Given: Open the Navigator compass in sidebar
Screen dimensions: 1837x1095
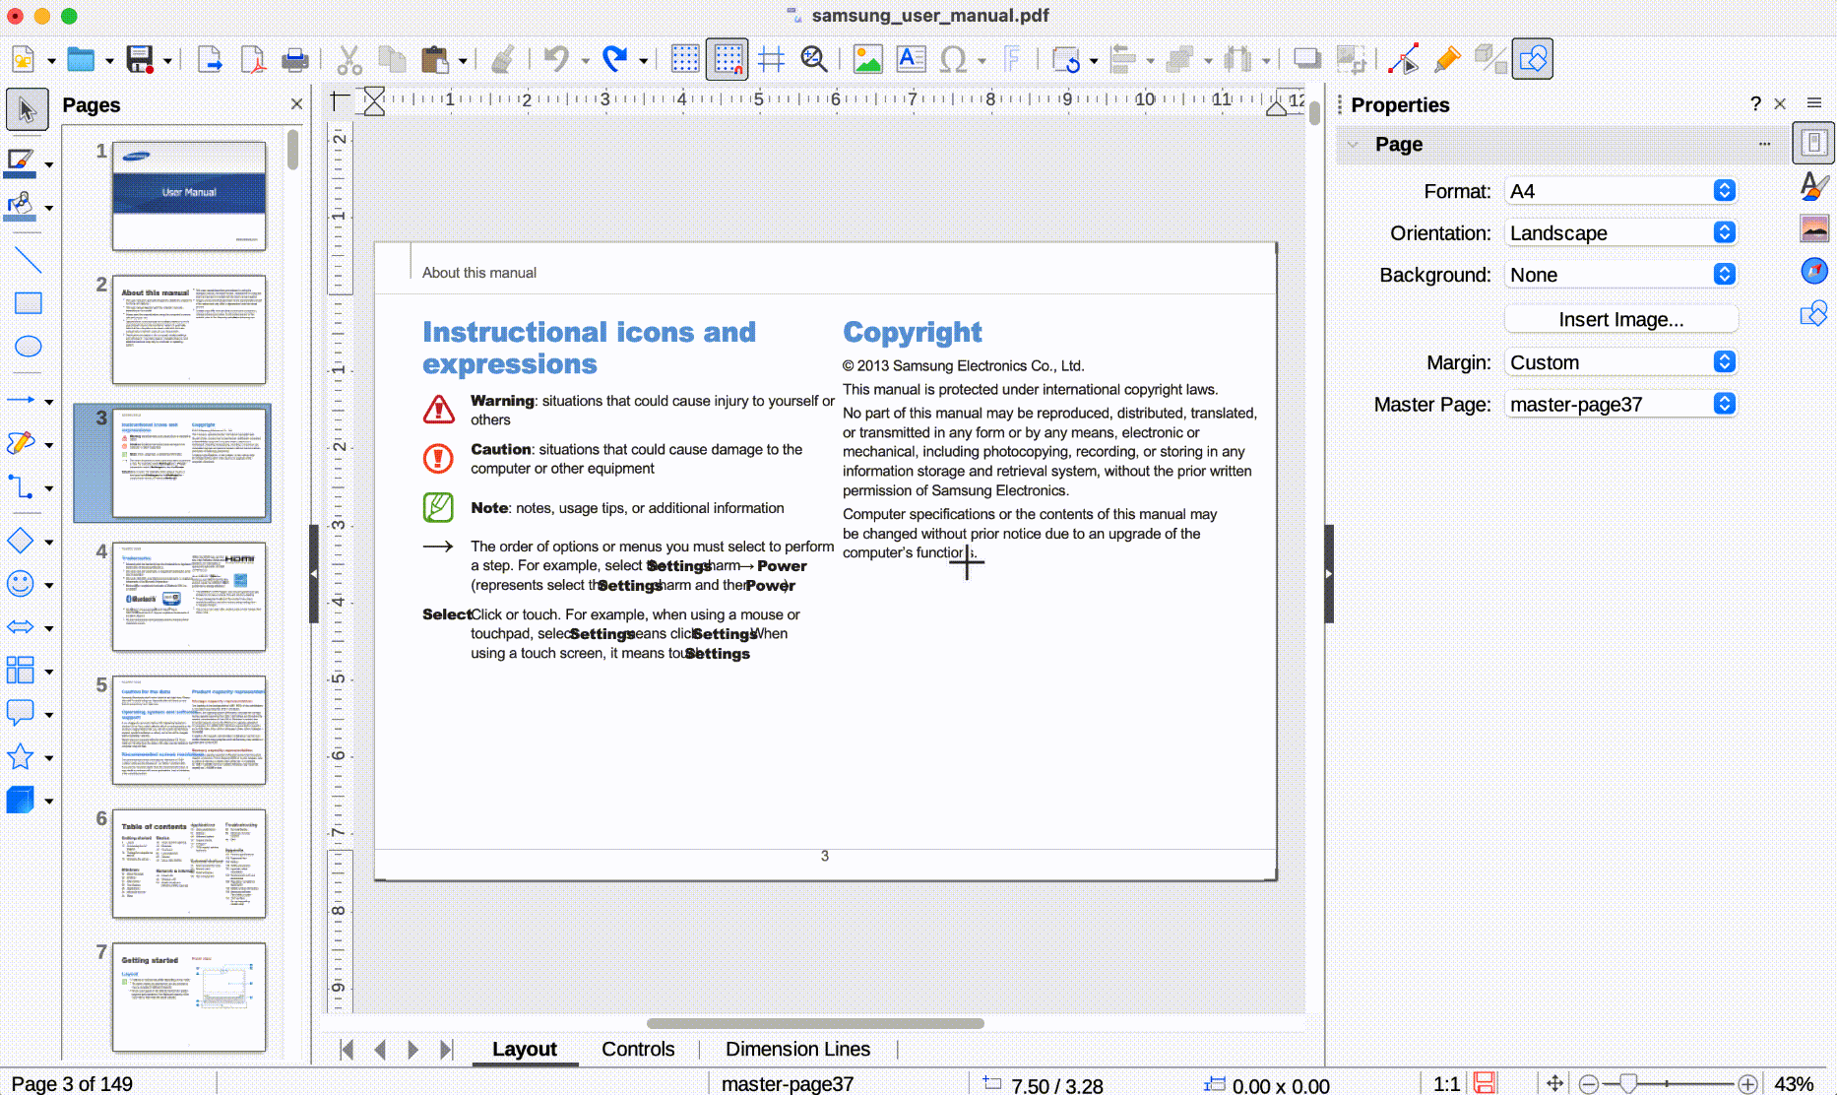Looking at the screenshot, I should tap(1813, 271).
